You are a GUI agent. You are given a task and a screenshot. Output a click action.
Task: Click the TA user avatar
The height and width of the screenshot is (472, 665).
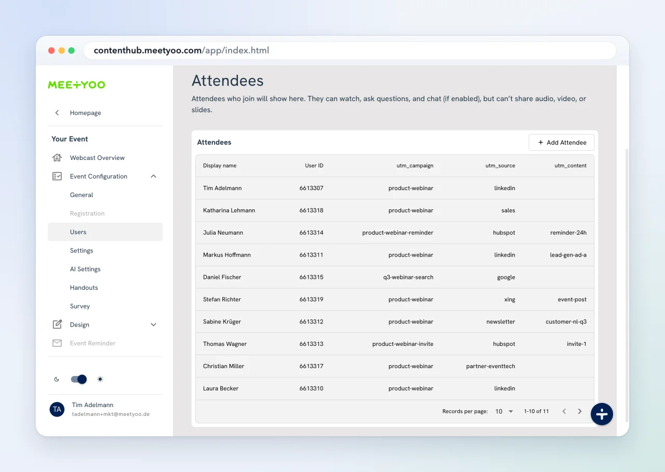pos(57,409)
